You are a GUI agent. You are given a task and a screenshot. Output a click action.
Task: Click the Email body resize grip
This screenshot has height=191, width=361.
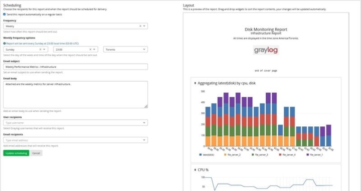[146, 106]
